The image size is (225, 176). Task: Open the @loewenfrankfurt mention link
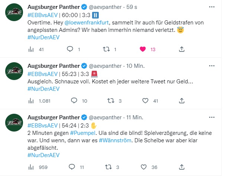pos(87,23)
